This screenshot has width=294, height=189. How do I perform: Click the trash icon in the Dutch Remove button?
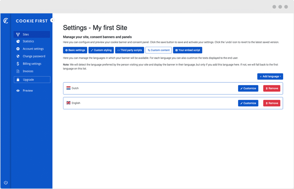(x=266, y=88)
